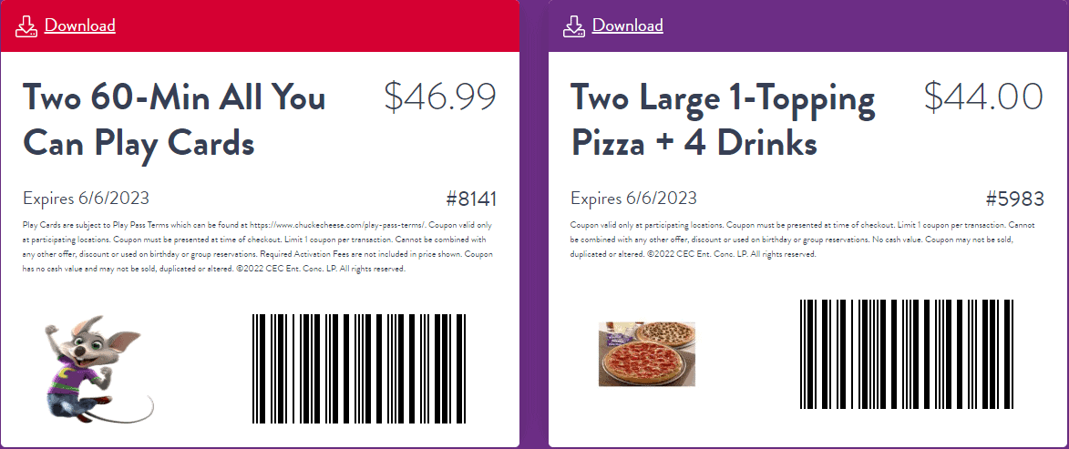Screen dimensions: 1069x449
Task: Click coupon code #5983
Action: 1014,199
